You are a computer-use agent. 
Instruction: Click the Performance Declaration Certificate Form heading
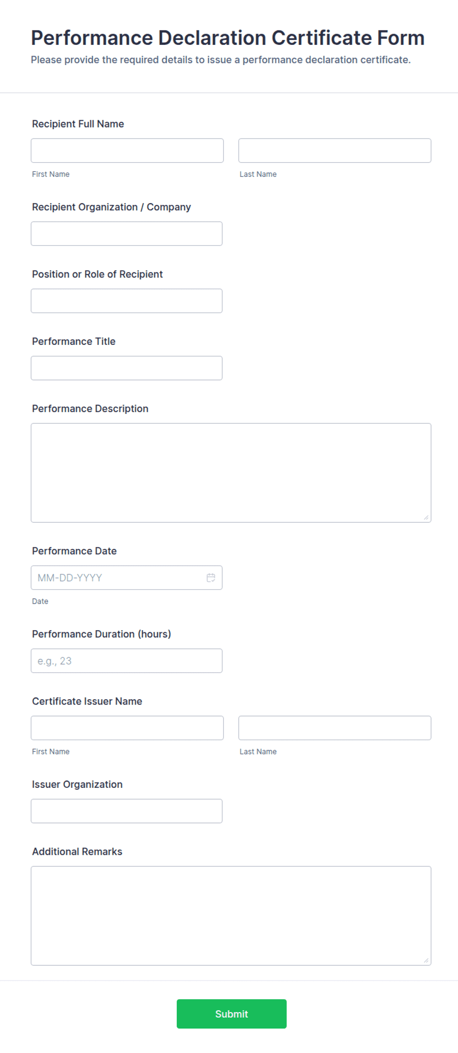pos(228,38)
